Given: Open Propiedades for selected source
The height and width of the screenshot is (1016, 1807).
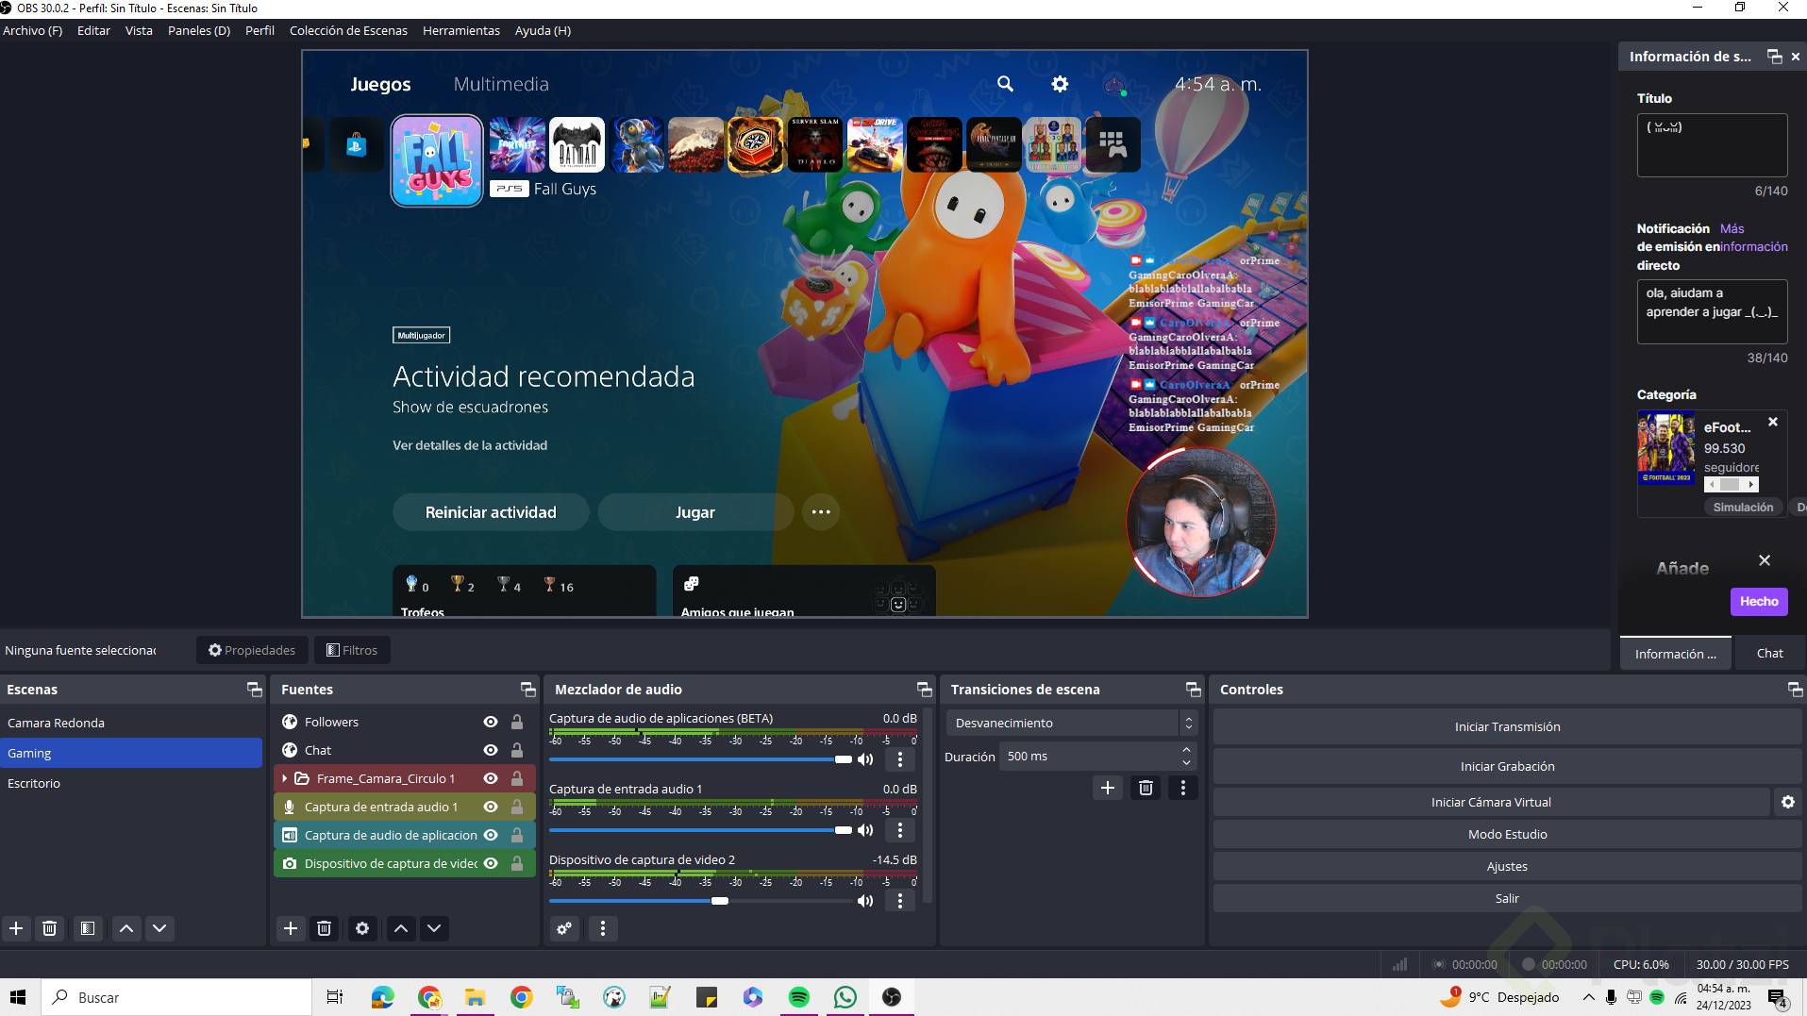Looking at the screenshot, I should pos(252,650).
